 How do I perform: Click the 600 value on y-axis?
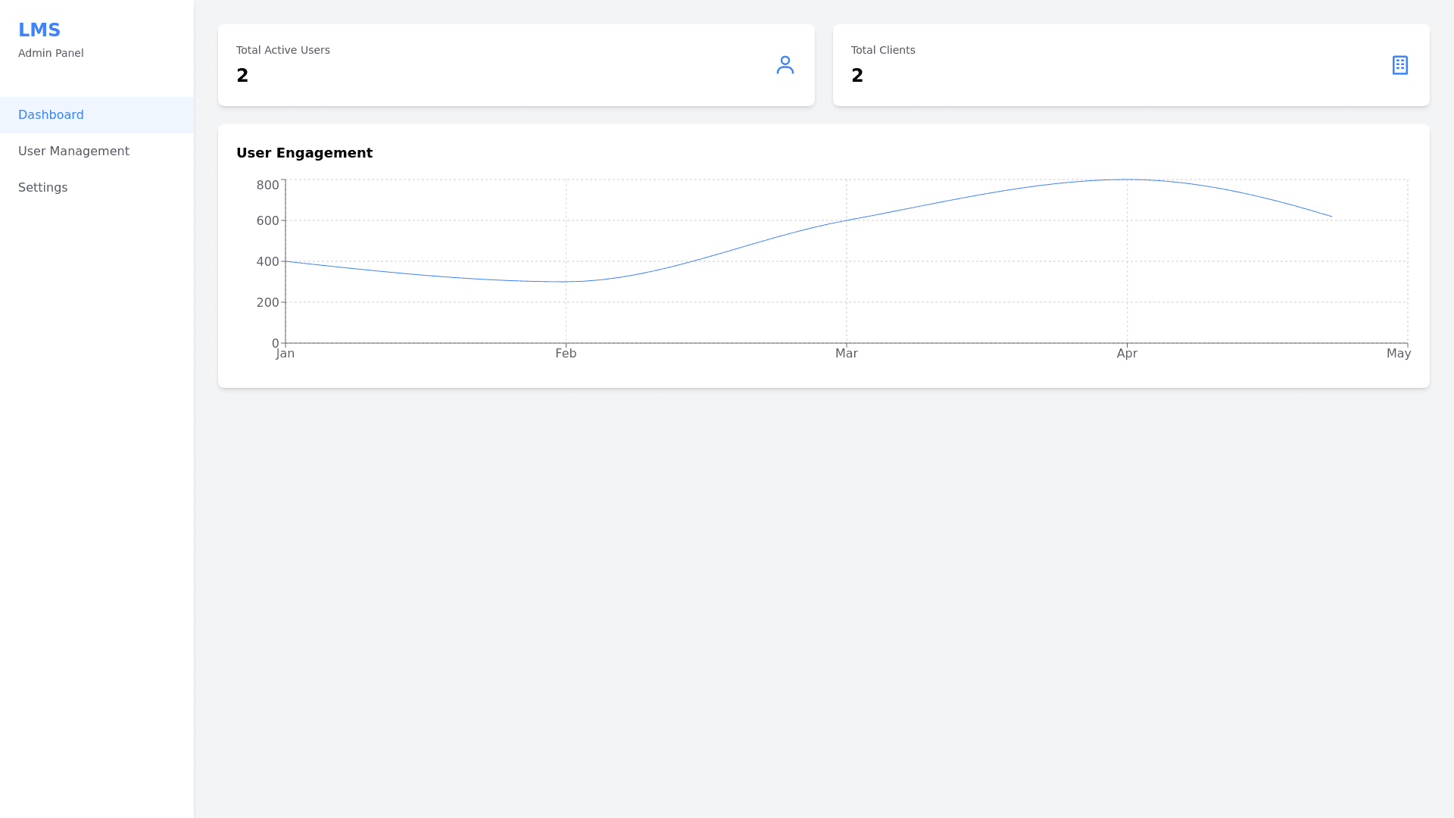click(267, 221)
